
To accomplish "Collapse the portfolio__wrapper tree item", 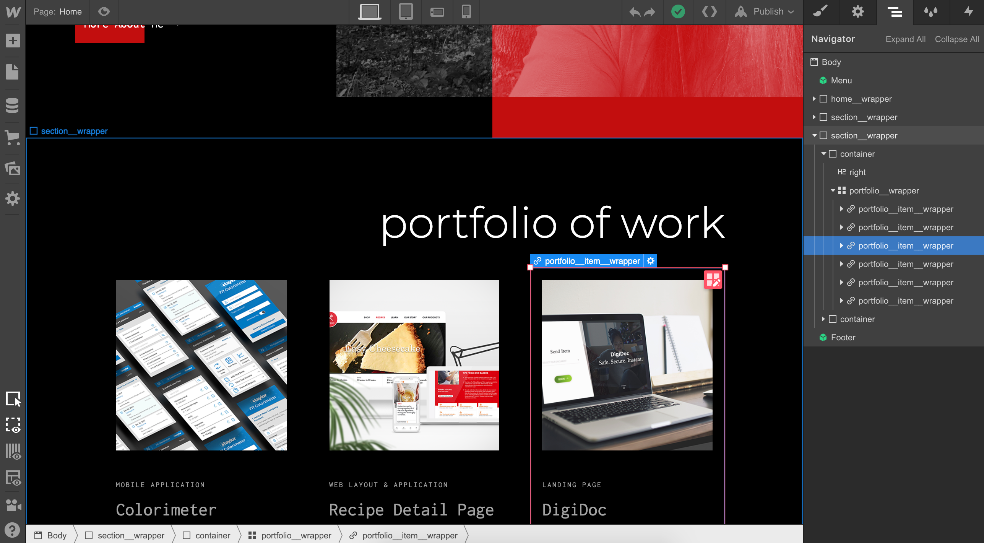I will pyautogui.click(x=832, y=190).
